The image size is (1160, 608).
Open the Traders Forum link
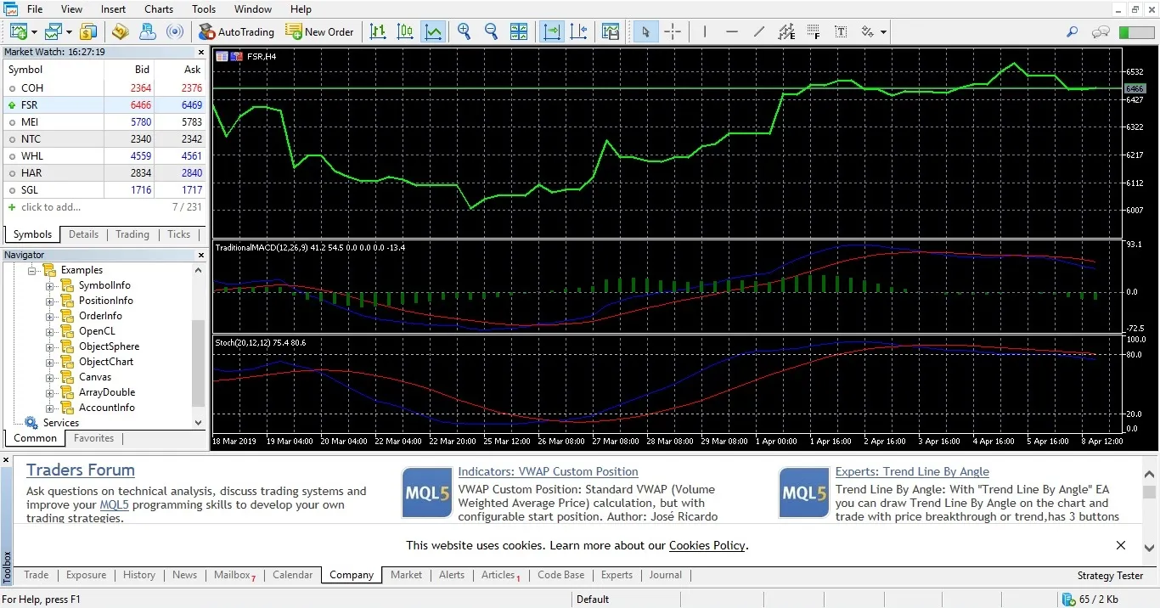click(x=81, y=470)
